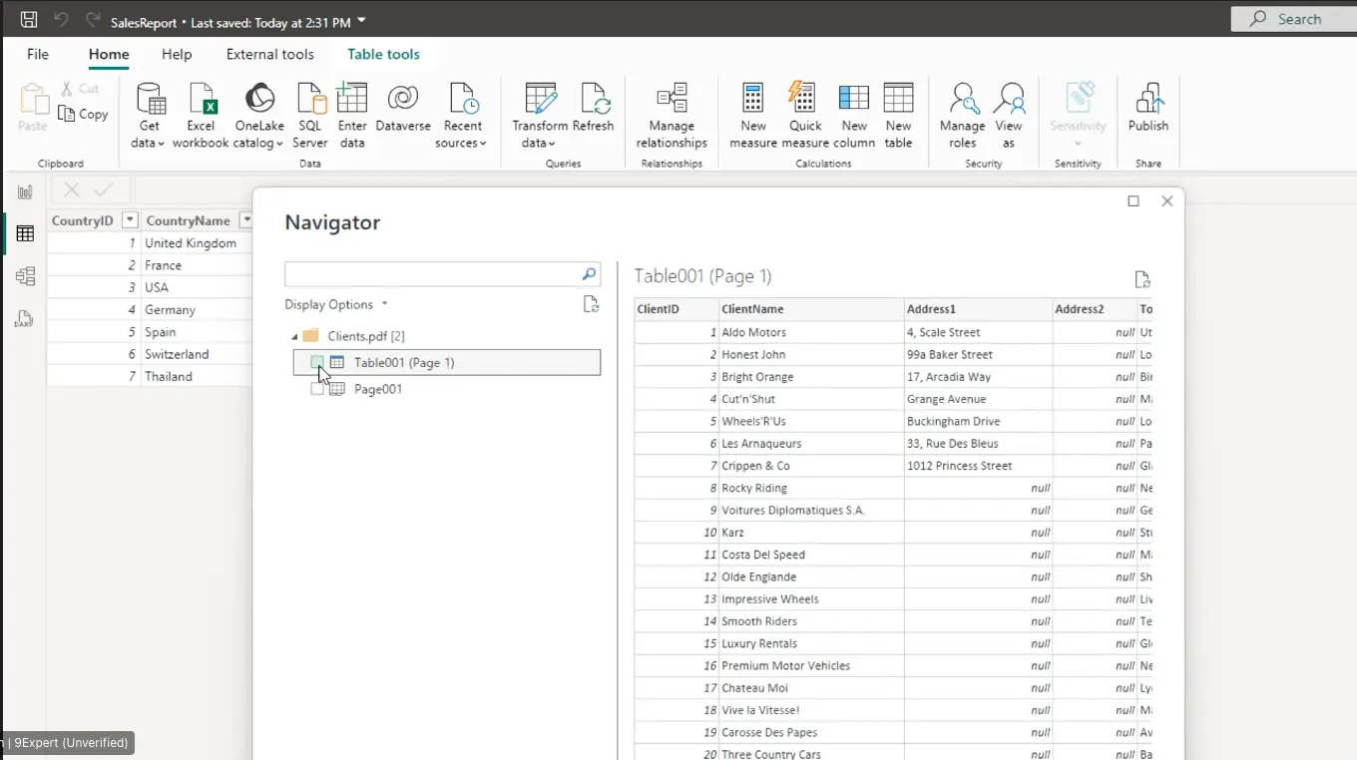Click the Chateau Moi cell
The image size is (1357, 760).
tap(810, 688)
